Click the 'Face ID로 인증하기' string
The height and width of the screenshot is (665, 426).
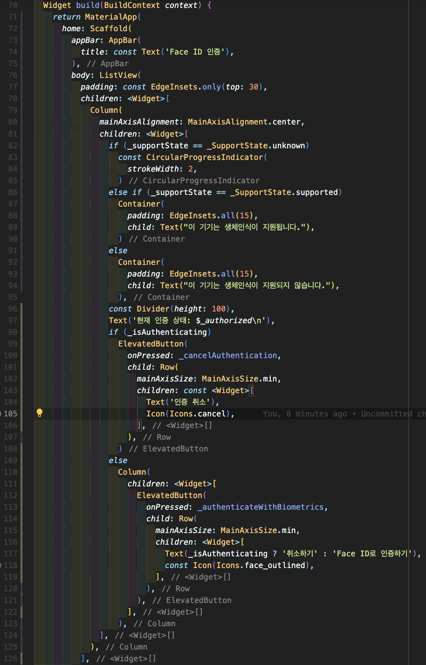[373, 554]
